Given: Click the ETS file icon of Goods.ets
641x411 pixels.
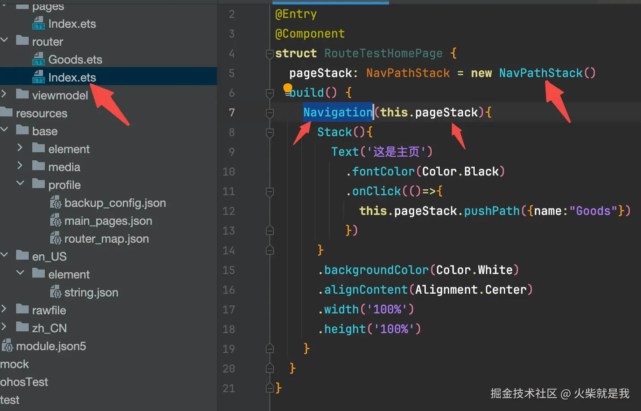Looking at the screenshot, I should (x=39, y=59).
